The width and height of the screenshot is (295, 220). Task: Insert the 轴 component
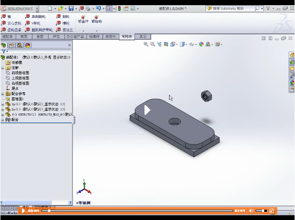(x=6, y=16)
